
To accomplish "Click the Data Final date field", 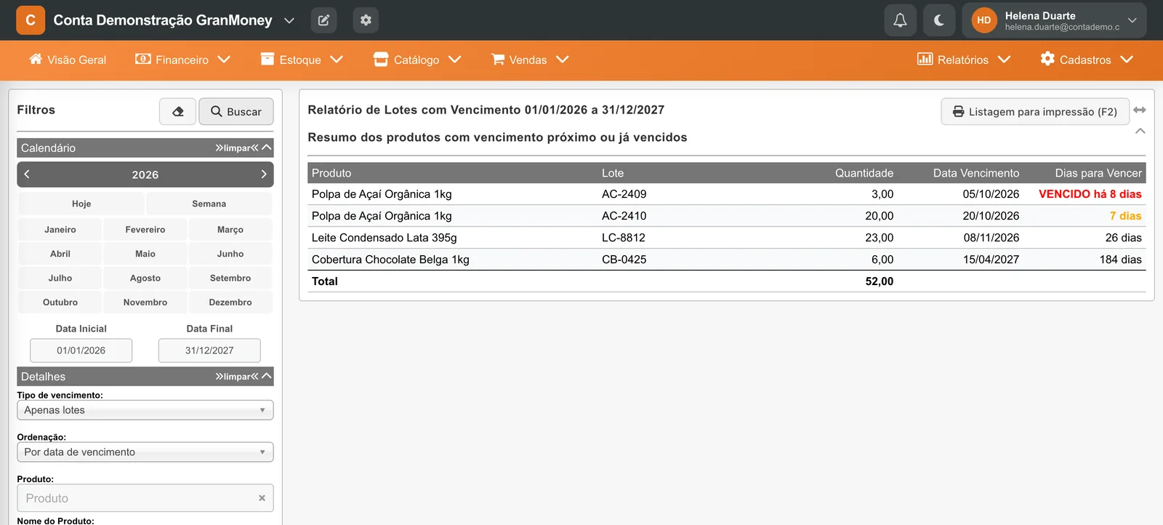I will pos(209,350).
